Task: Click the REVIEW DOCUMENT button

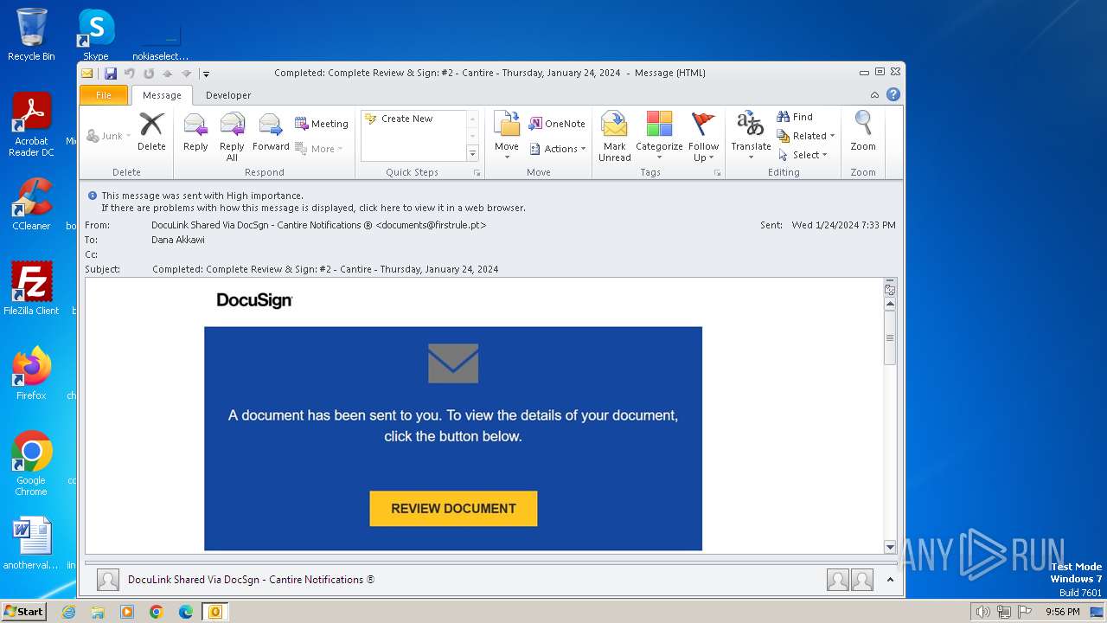Action: [453, 509]
